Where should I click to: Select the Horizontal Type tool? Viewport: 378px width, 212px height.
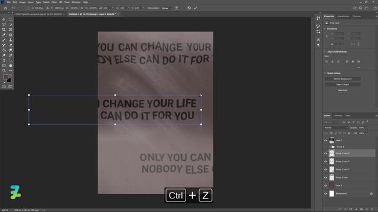(4, 60)
